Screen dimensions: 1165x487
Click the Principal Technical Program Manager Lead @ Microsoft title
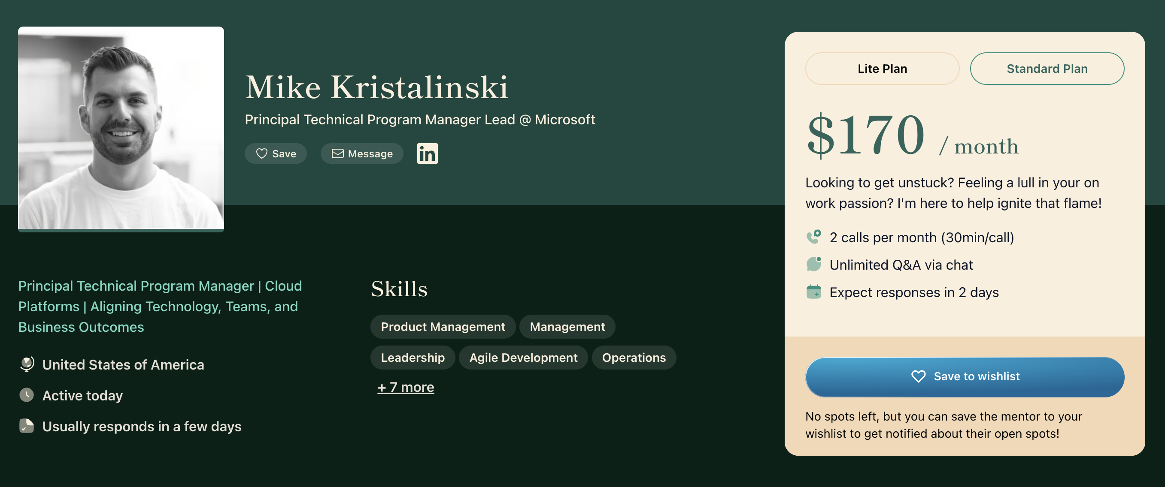tap(420, 120)
